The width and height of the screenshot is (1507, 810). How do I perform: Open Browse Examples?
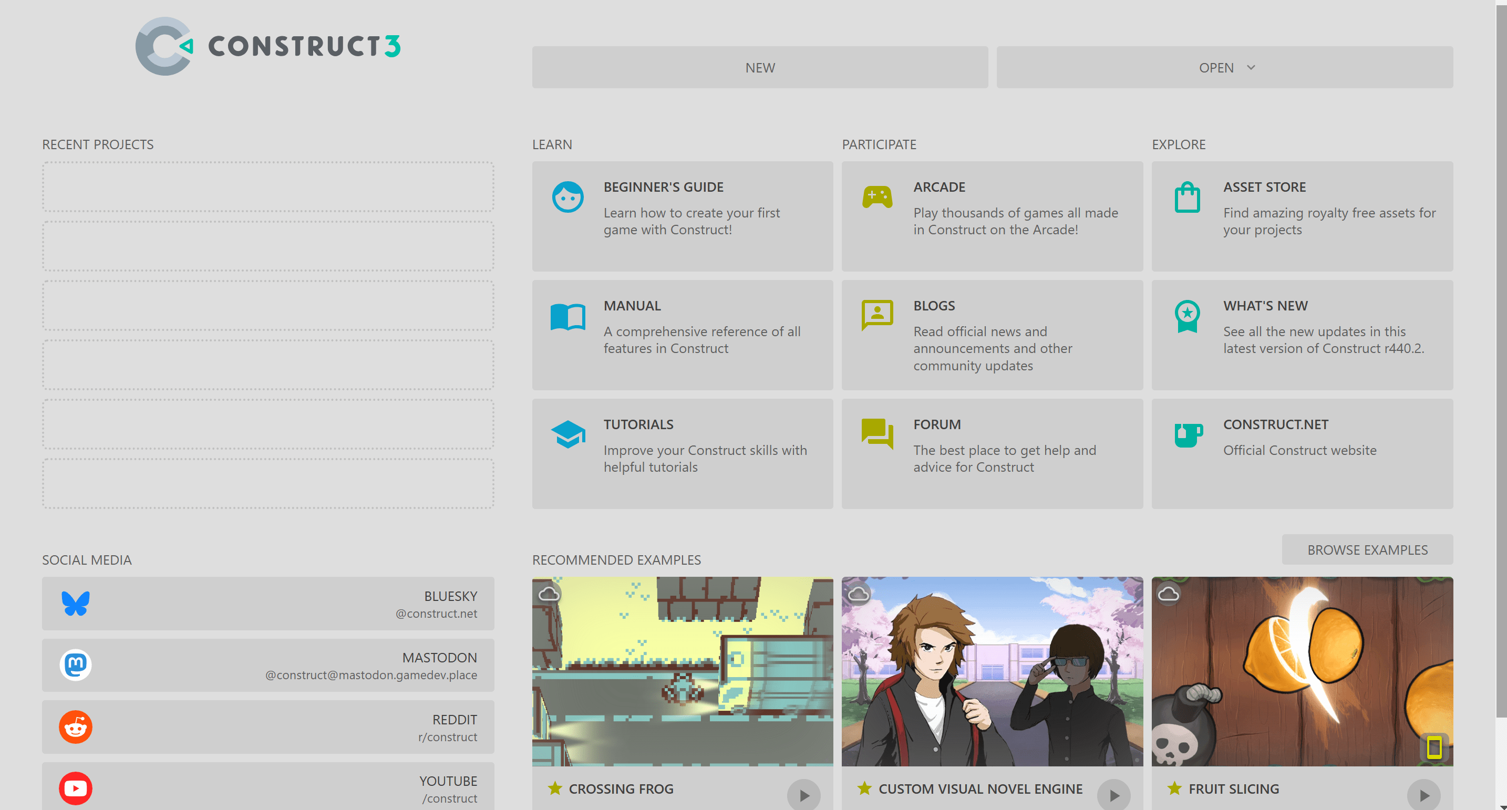[1367, 550]
